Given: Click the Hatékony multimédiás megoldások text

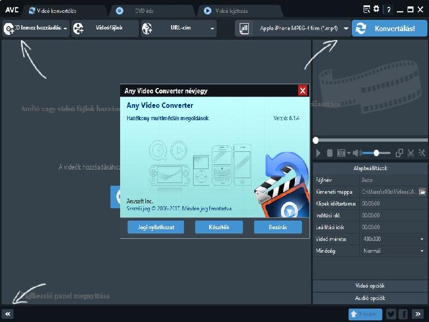Looking at the screenshot, I should click(167, 118).
